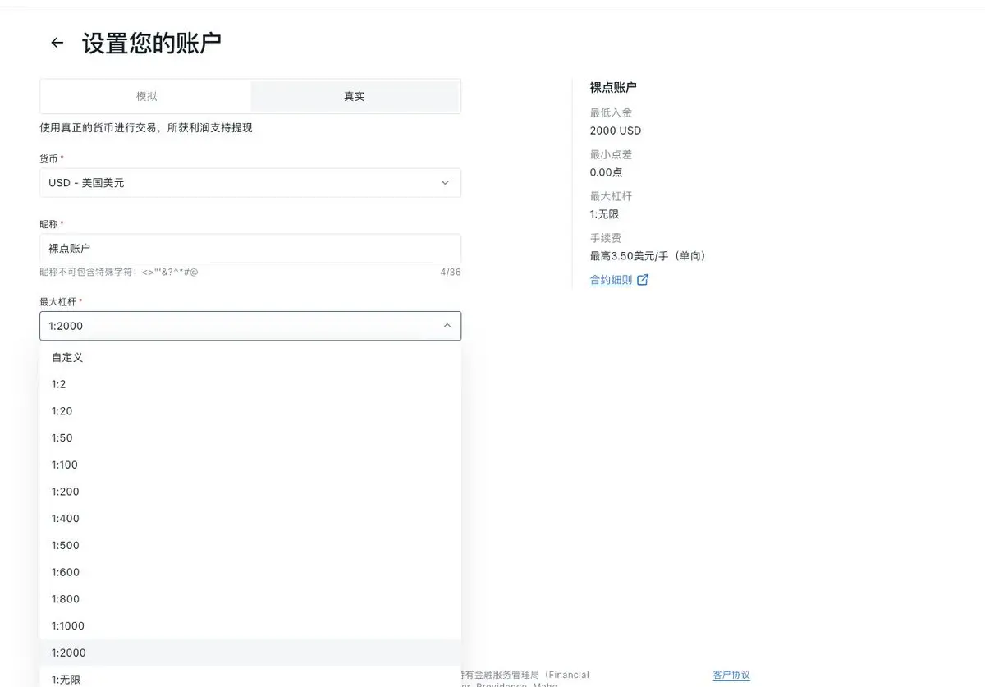The image size is (985, 687).
Task: Open the 合约细则 contract specifications link
Action: (609, 279)
